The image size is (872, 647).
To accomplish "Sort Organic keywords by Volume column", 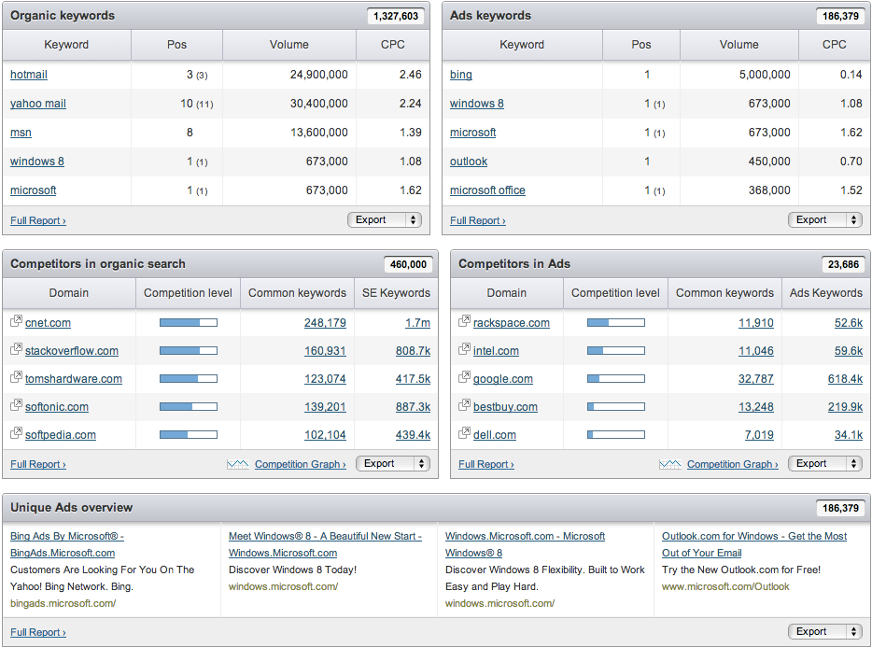I will pos(289,45).
